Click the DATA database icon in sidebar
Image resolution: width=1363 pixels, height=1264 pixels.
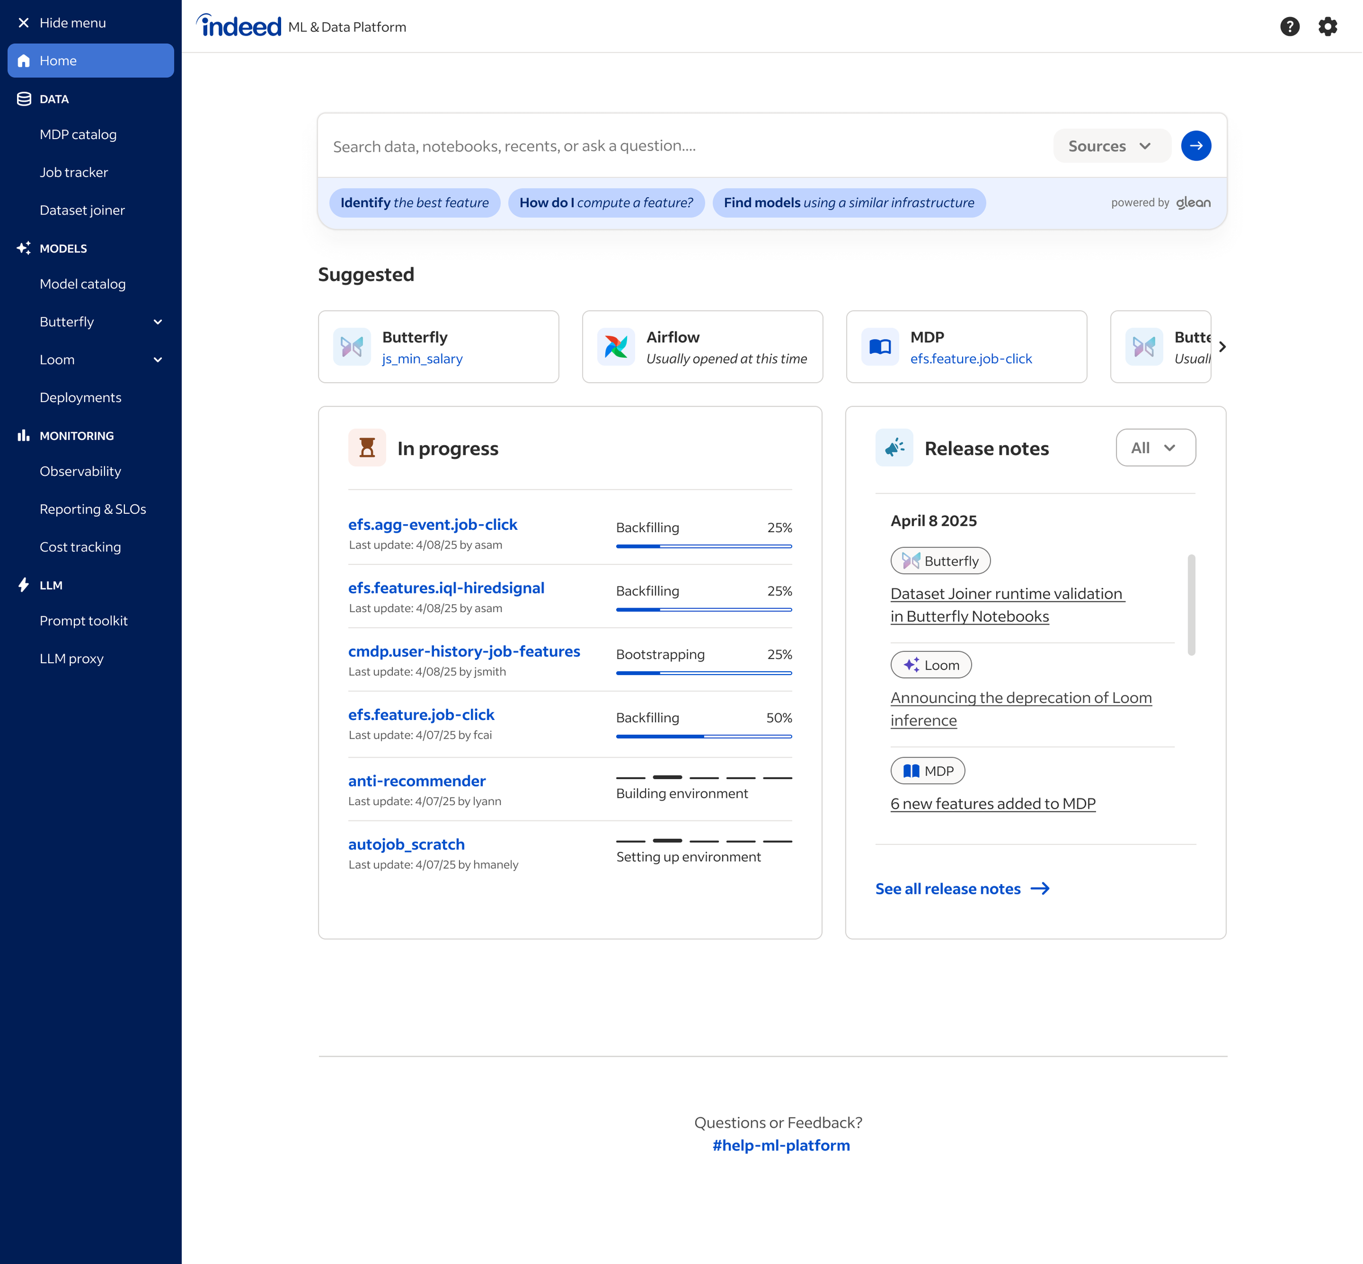pos(24,99)
